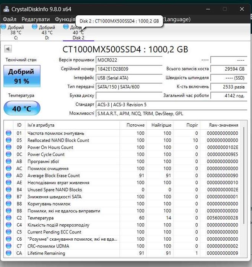Click power on count value 2533 разів

tap(229, 87)
